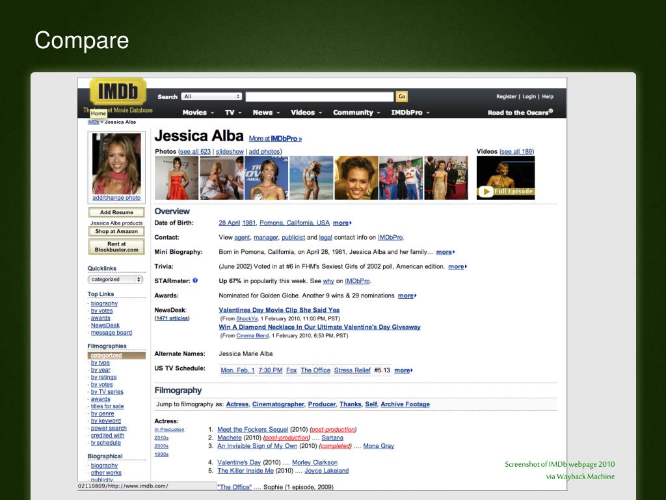Expand more next to Date of Birth
This screenshot has width=666, height=500.
(x=342, y=223)
